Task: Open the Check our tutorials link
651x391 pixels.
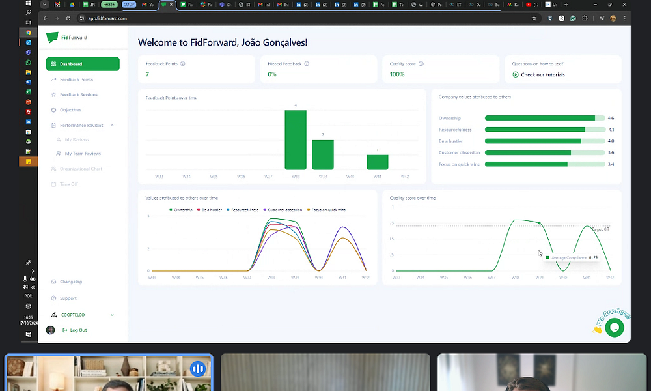Action: click(x=542, y=75)
